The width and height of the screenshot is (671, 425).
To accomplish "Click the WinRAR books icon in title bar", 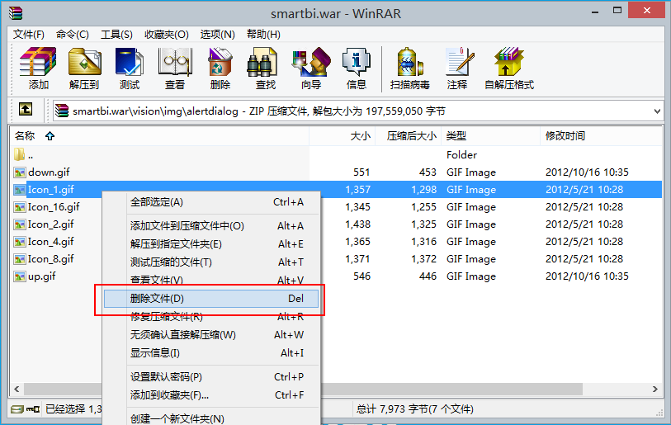I will click(16, 13).
